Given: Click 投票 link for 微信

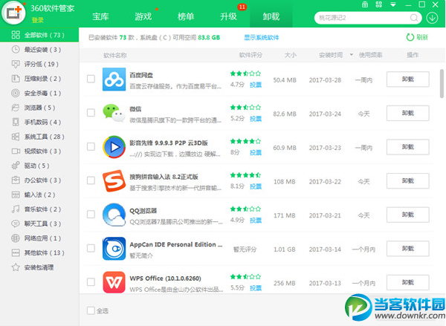Looking at the screenshot, I should pyautogui.click(x=256, y=119).
